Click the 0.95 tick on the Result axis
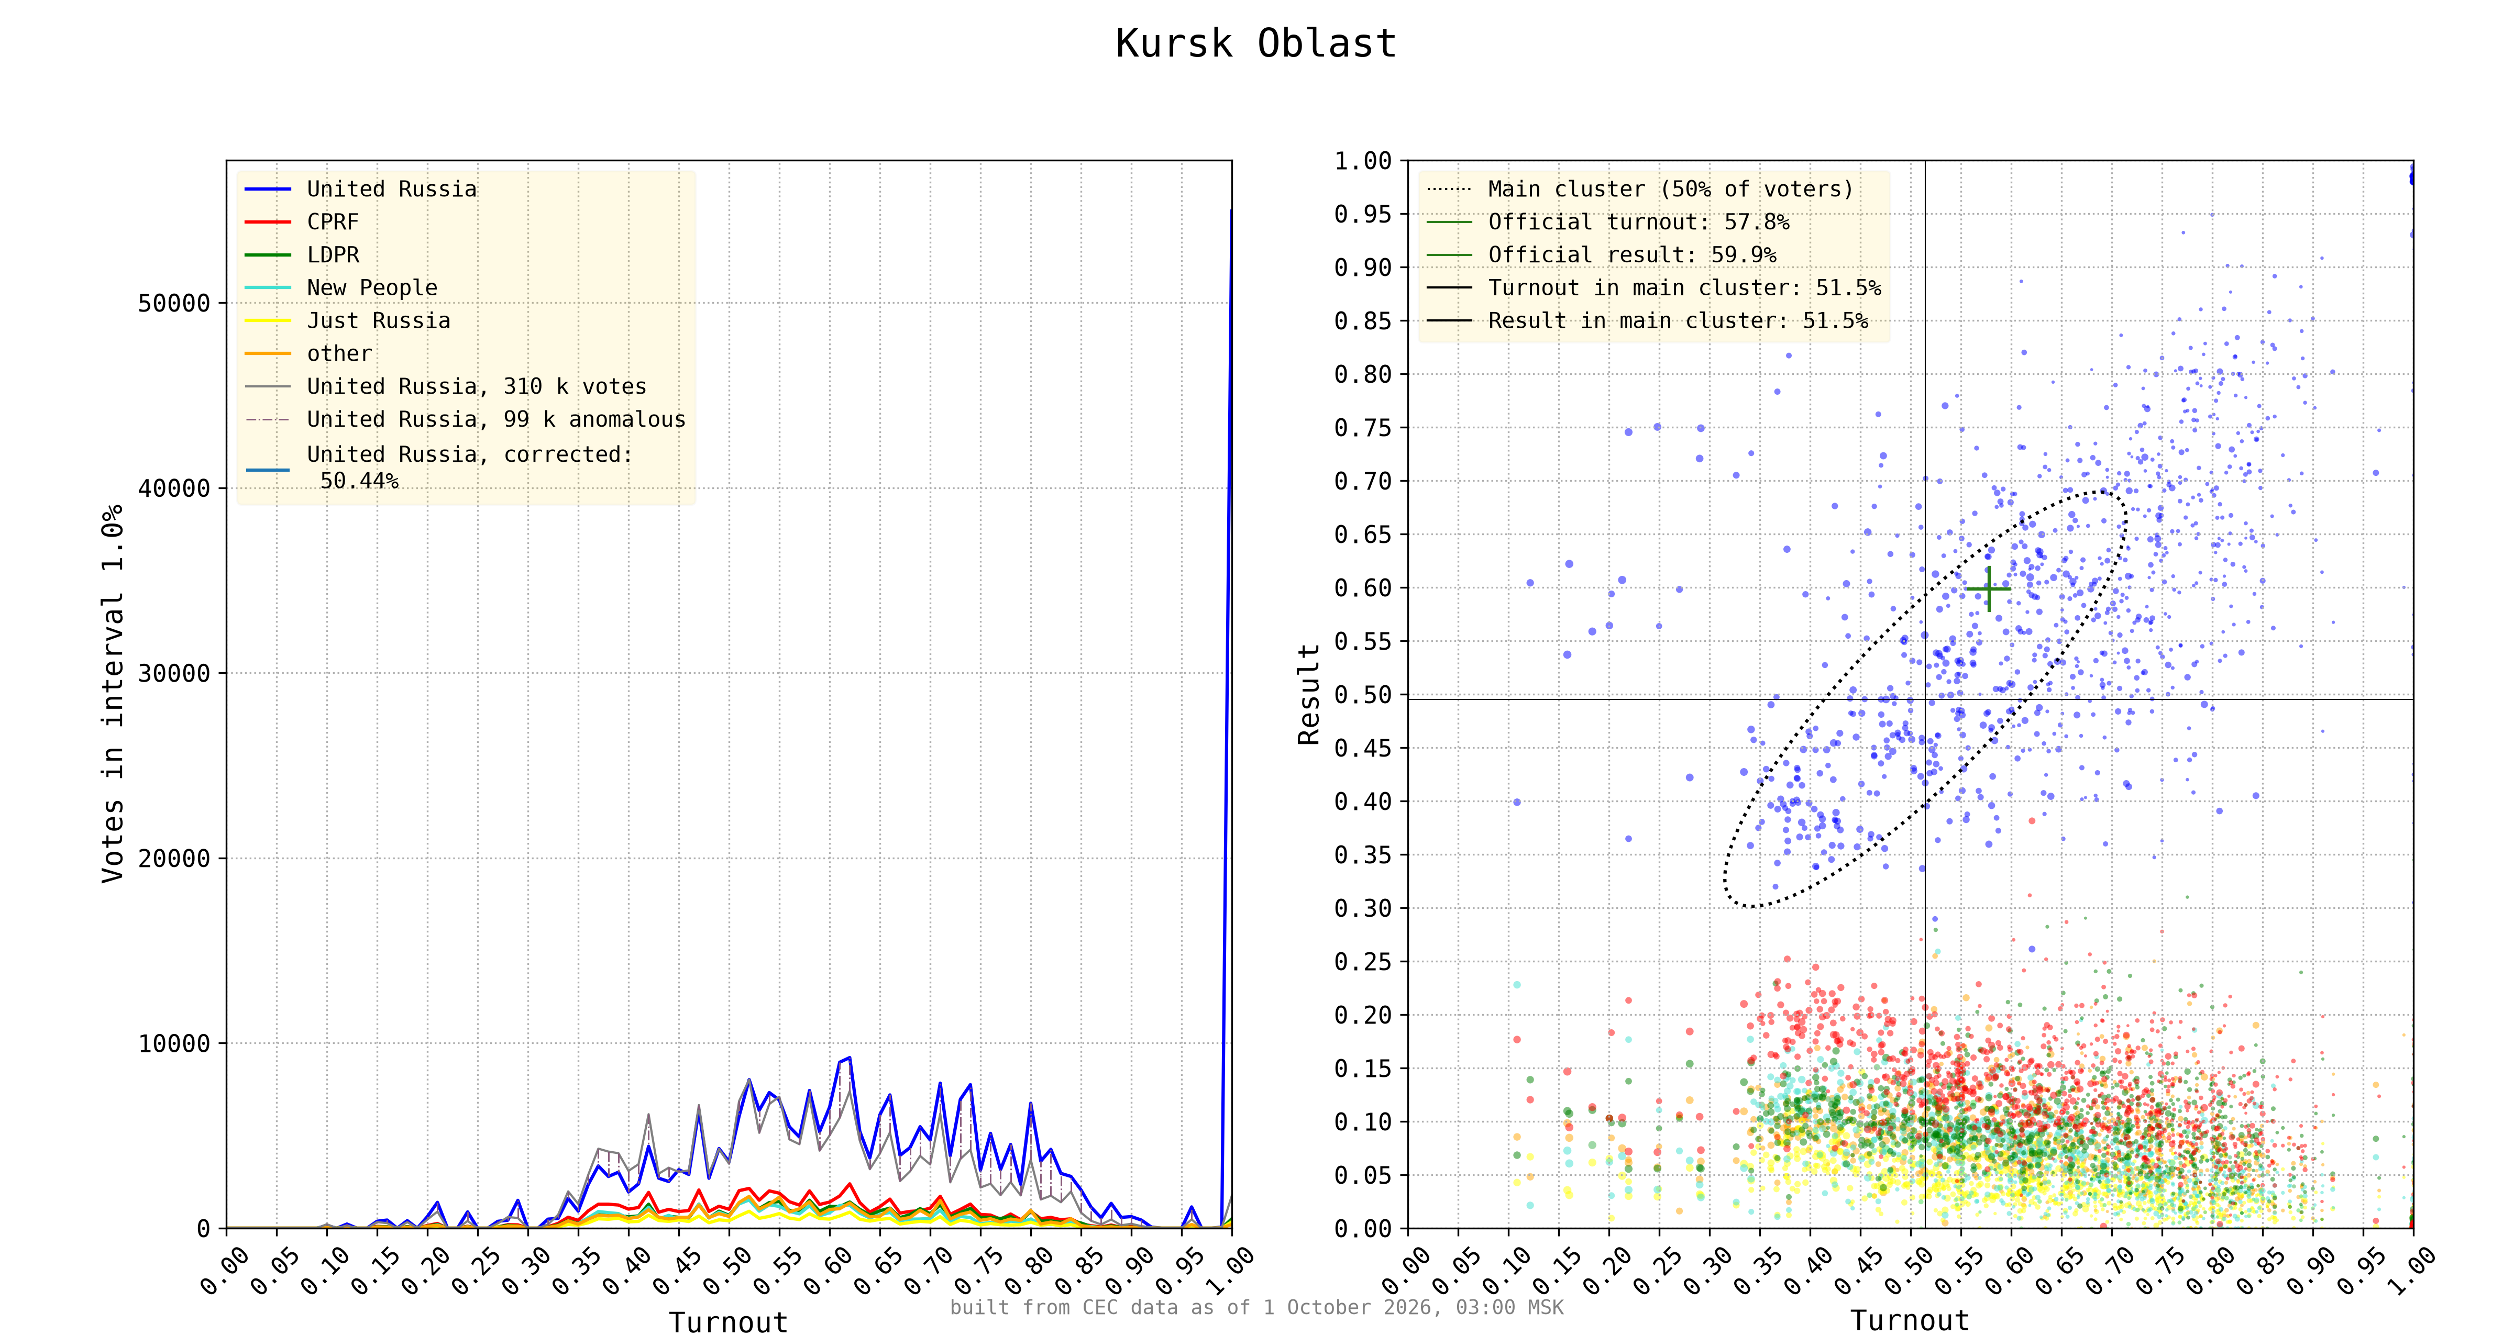 1362,215
